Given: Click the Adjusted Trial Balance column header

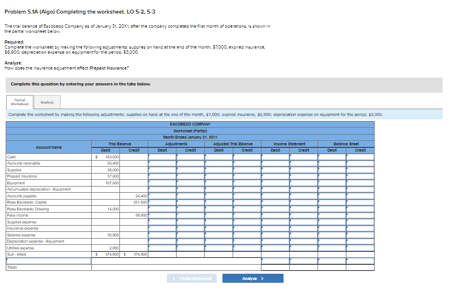Looking at the screenshot, I should [233, 144].
